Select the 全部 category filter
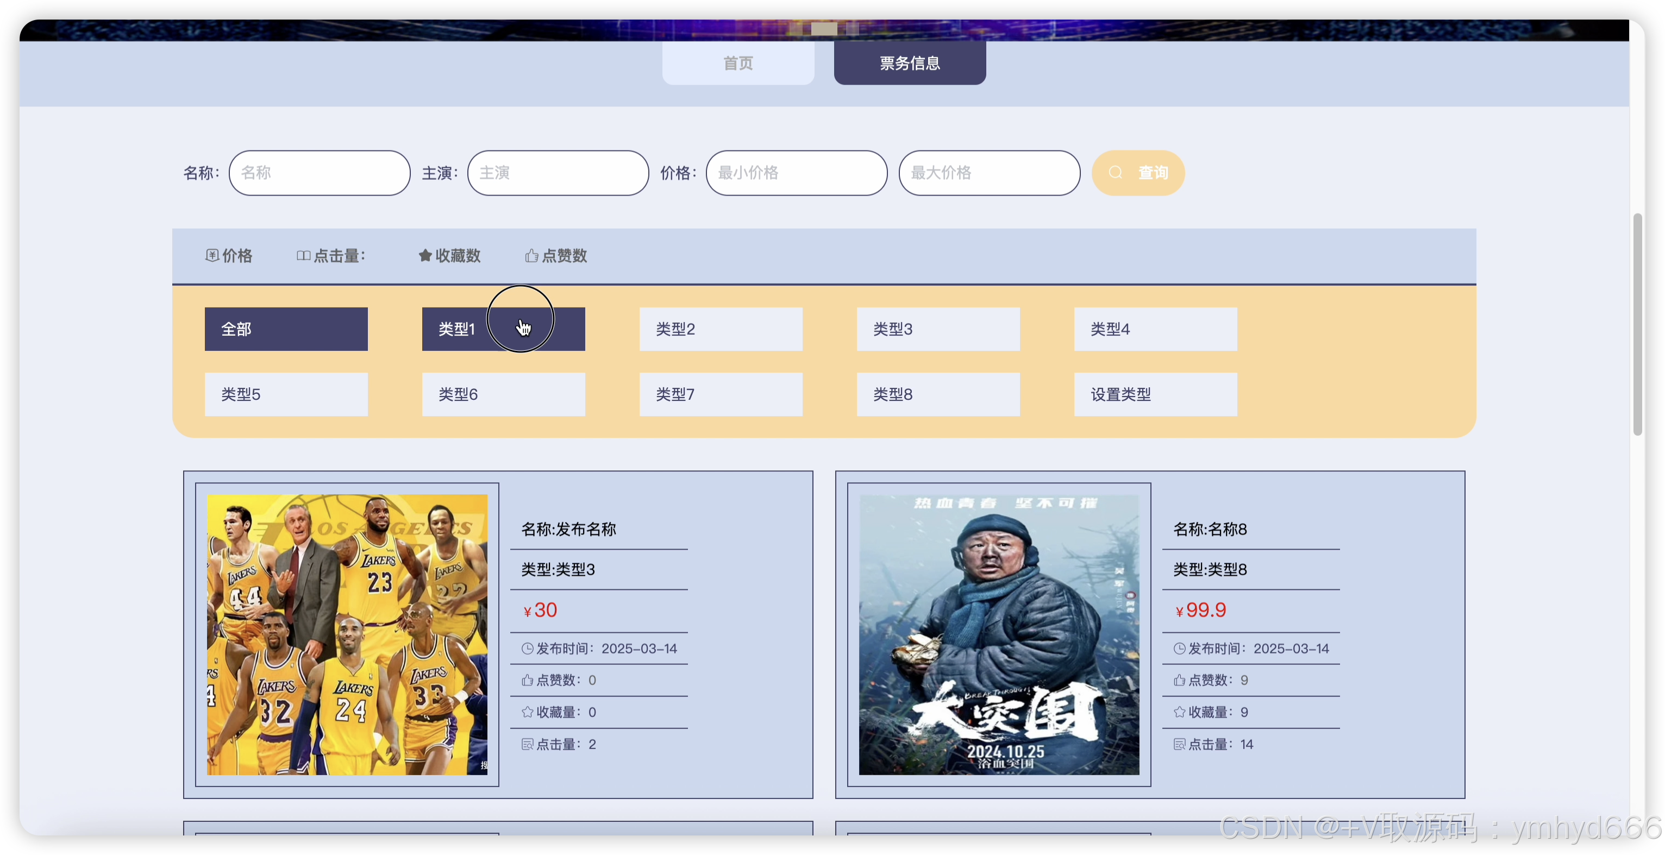This screenshot has height=855, width=1665. click(286, 329)
